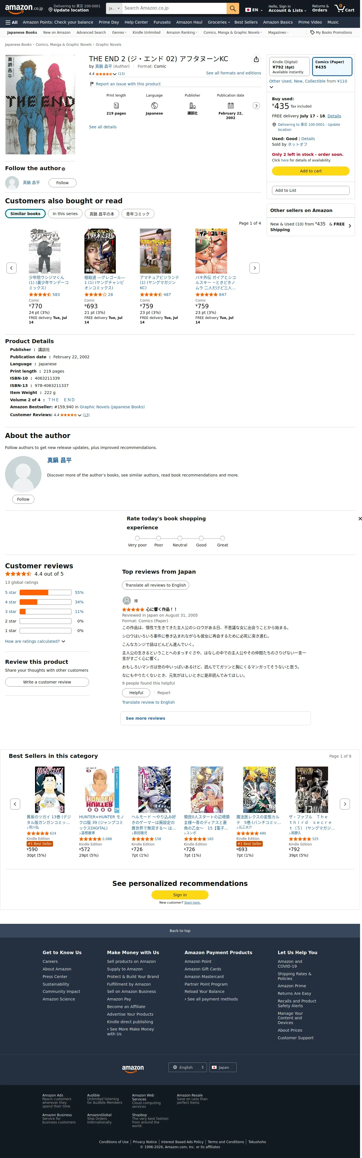Open Kindle Unlimited in books subnav
This screenshot has height=1158, width=362.
click(x=146, y=32)
